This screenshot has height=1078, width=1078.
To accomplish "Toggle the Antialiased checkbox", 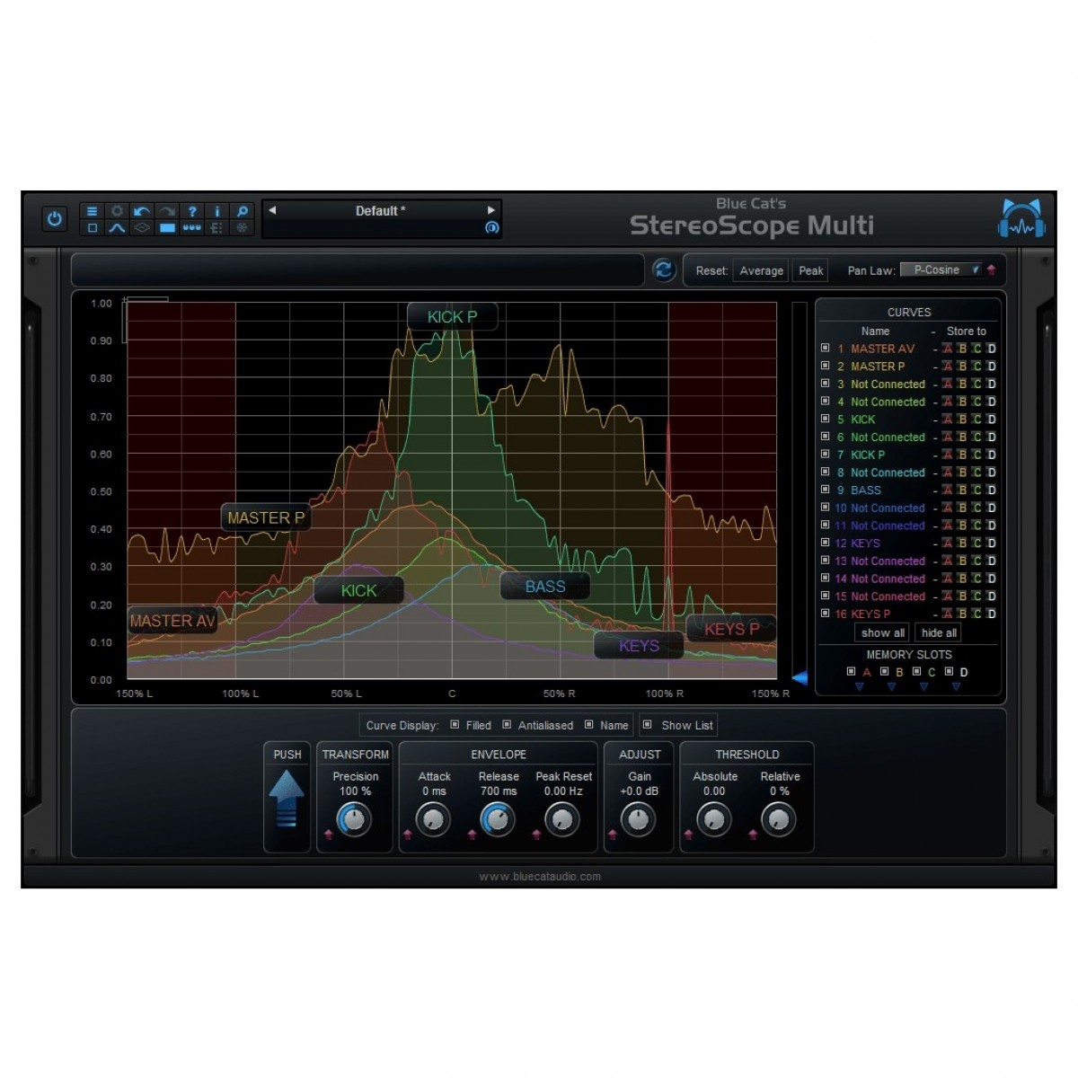I will pyautogui.click(x=507, y=725).
